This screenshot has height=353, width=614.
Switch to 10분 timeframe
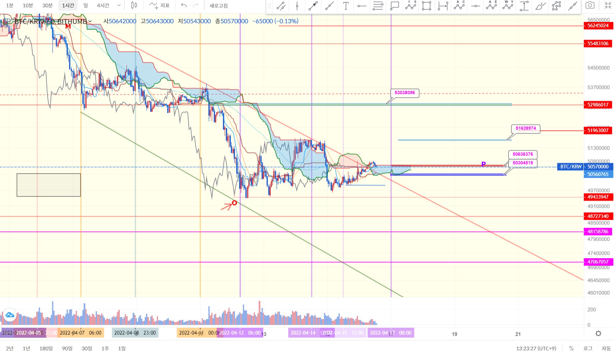pyautogui.click(x=28, y=5)
